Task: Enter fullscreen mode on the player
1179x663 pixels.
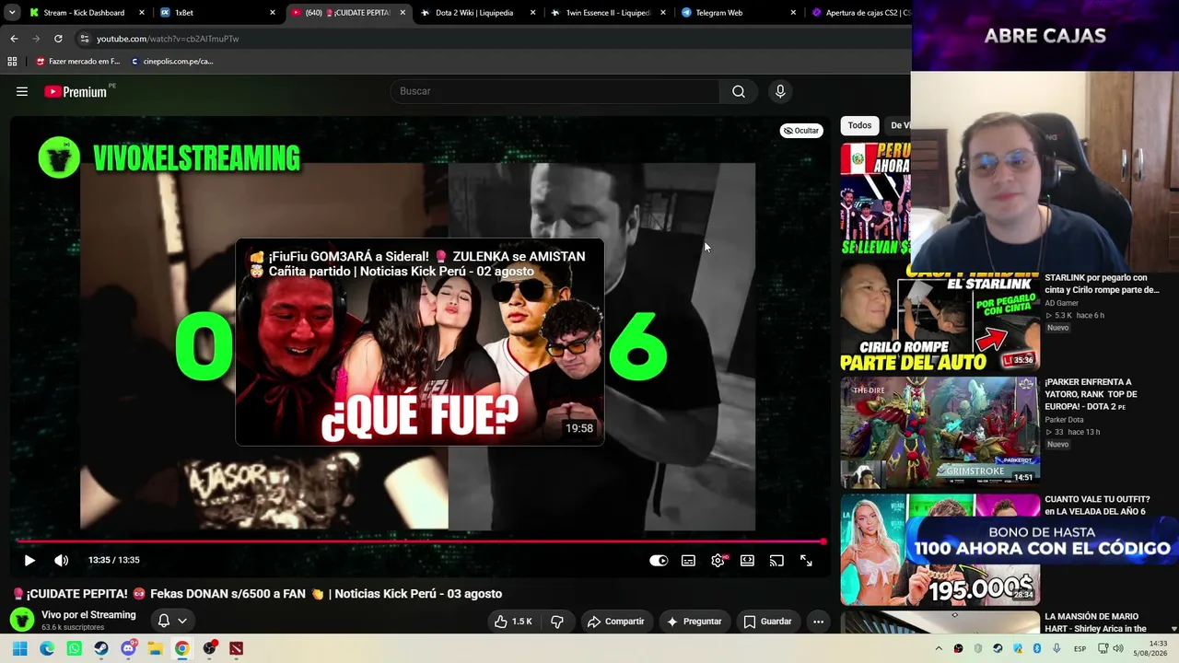Action: pos(806,560)
